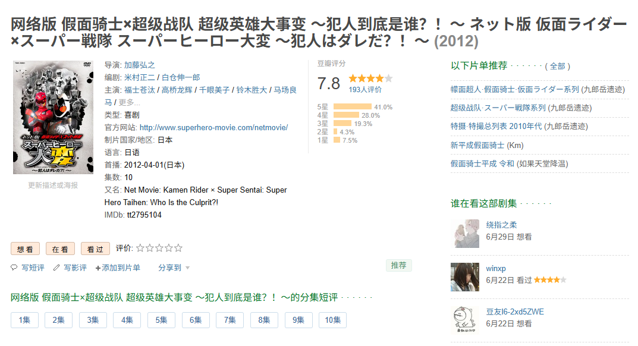Click the pencil icon beside 写影评

coord(56,268)
